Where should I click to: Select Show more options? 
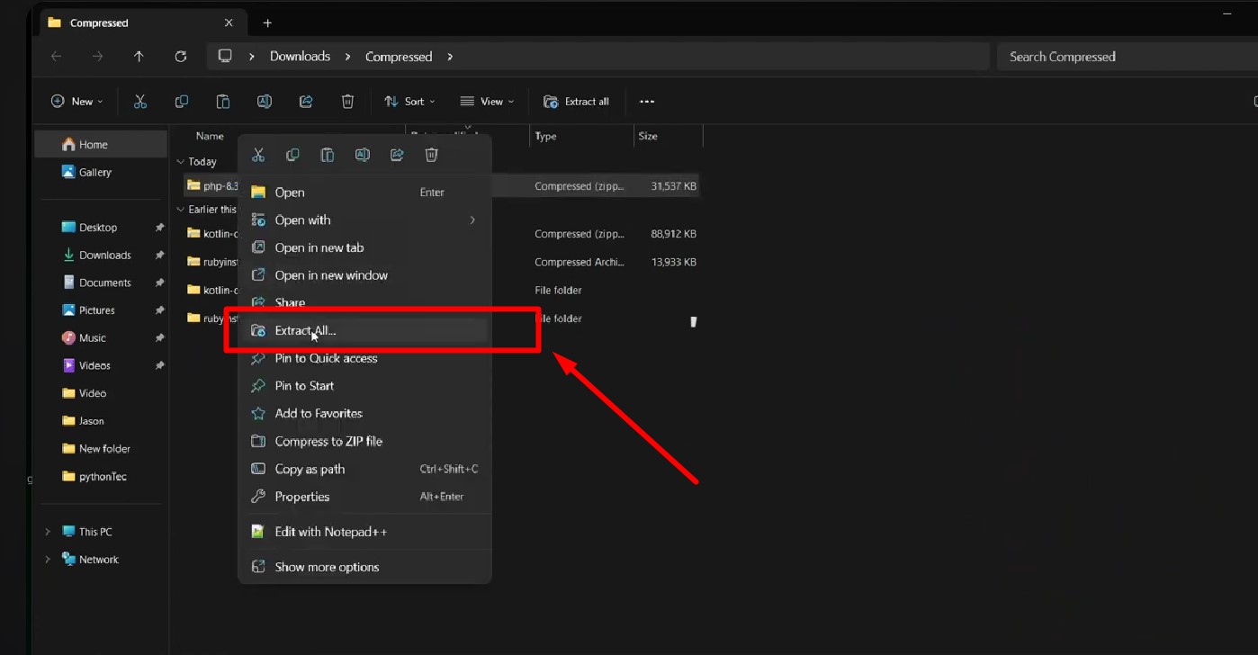(327, 567)
